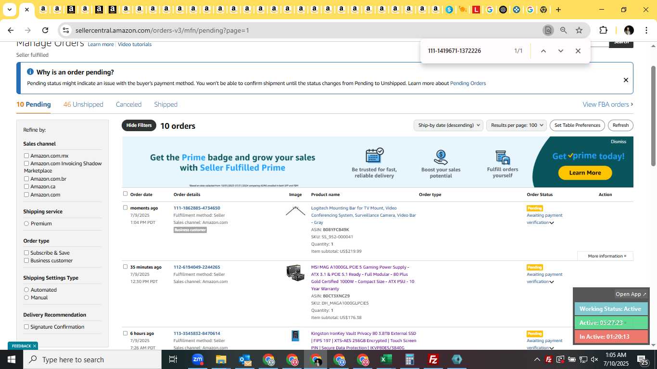The width and height of the screenshot is (657, 369).
Task: Dismiss the Seller Fulfilled Prime banner
Action: click(619, 142)
